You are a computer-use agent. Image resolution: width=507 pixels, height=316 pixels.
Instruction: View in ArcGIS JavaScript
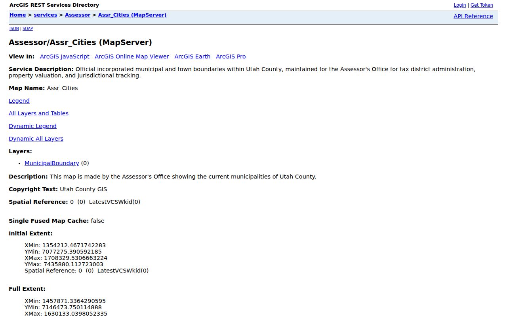coord(65,56)
